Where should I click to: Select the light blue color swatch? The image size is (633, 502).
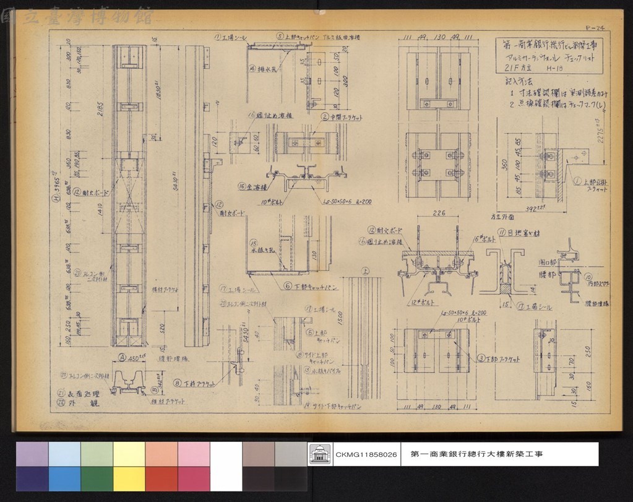tap(64, 454)
